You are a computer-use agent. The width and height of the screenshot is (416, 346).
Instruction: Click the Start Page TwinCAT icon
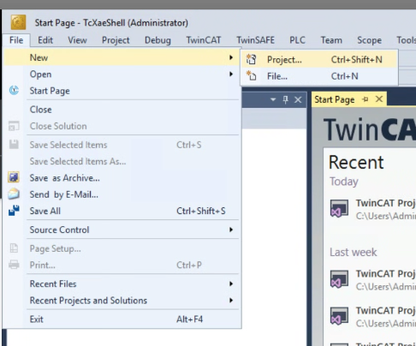[14, 91]
